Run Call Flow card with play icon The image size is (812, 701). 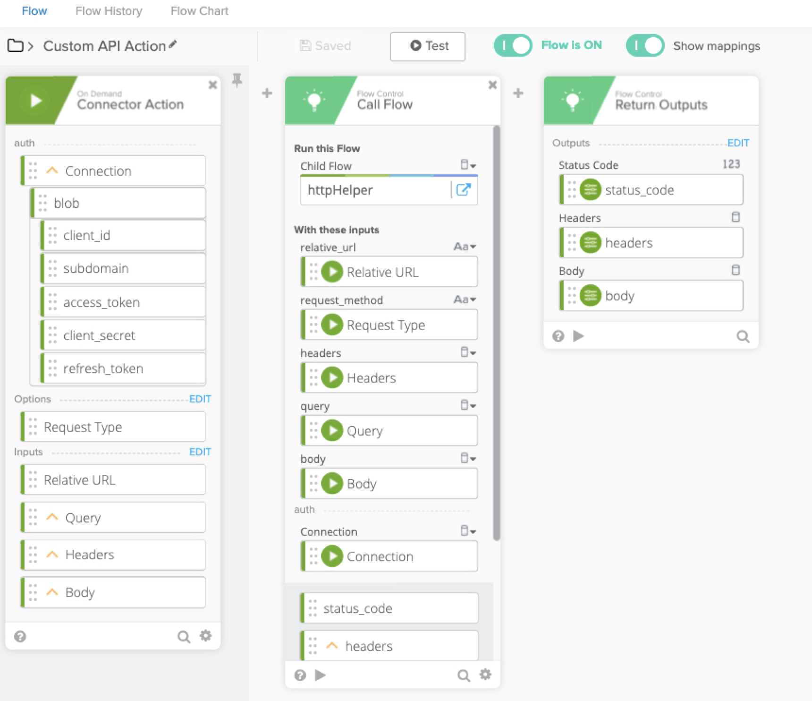coord(321,675)
